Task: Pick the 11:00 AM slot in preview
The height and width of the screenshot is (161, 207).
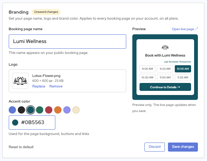Action: tap(165, 77)
